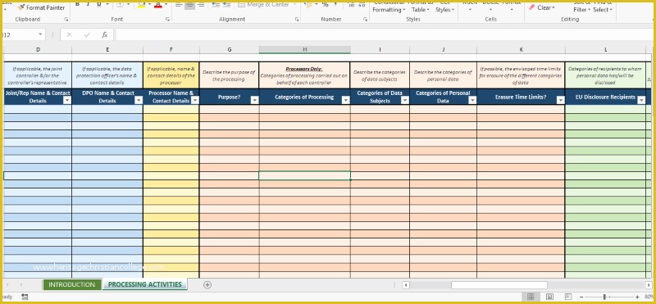Open filter for Categories of Personal Data
Viewport: 656px width, 304px height.
472,100
